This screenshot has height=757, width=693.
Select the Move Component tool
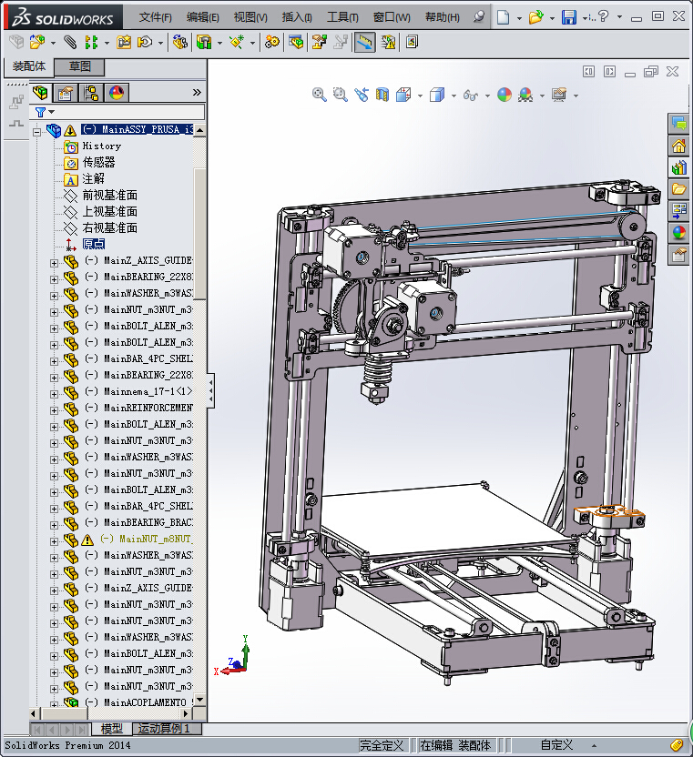pyautogui.click(x=145, y=43)
